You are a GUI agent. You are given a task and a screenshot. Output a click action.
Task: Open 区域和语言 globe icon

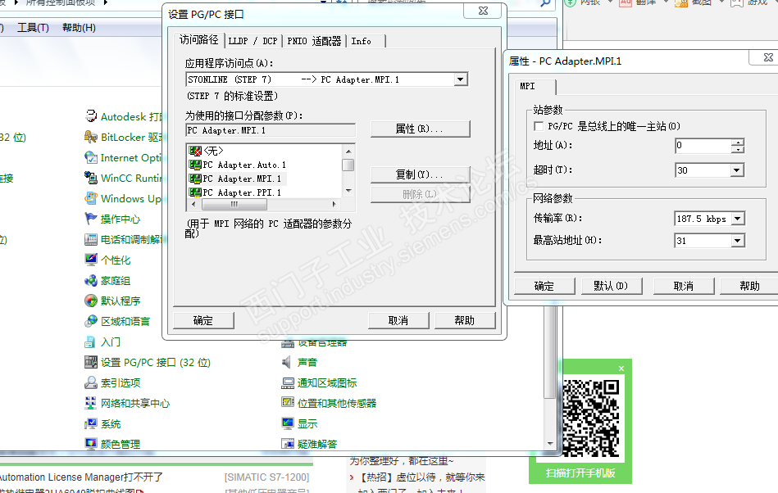(91, 321)
